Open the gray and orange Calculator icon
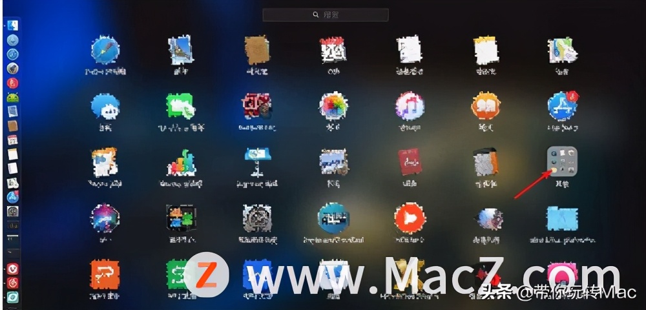This screenshot has width=646, height=310. pyautogui.click(x=486, y=162)
